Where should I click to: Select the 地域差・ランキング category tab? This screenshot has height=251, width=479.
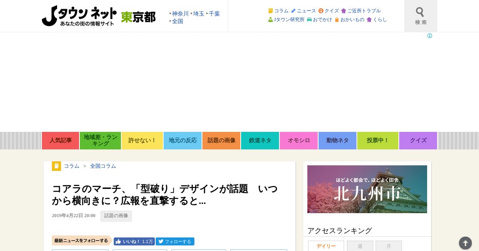point(100,141)
